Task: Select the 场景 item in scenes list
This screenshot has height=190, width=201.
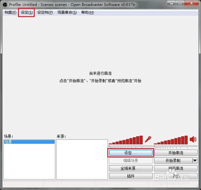Action: coord(29,142)
